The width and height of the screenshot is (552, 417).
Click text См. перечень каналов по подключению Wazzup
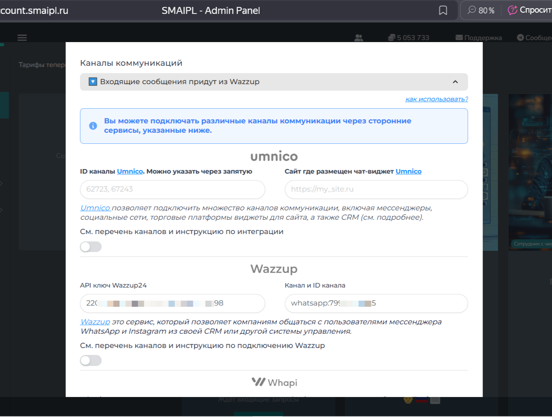click(x=202, y=346)
